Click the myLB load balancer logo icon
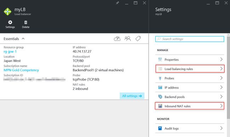The width and height of the screenshot is (230, 137). pos(7,12)
